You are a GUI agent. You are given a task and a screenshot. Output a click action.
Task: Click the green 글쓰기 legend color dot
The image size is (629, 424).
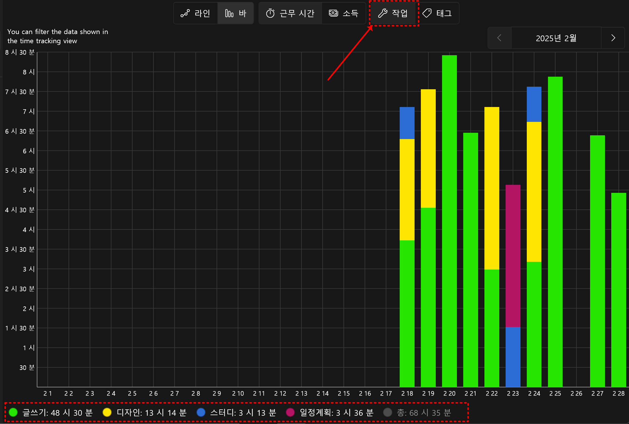click(13, 413)
